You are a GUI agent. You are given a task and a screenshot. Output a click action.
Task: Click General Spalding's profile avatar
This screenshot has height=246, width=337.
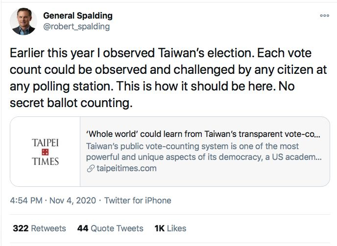coord(24,21)
